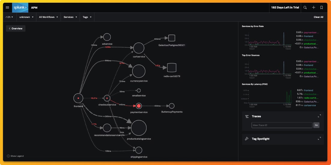
Task: Click the 836ms edge latency label
Action: [157, 39]
